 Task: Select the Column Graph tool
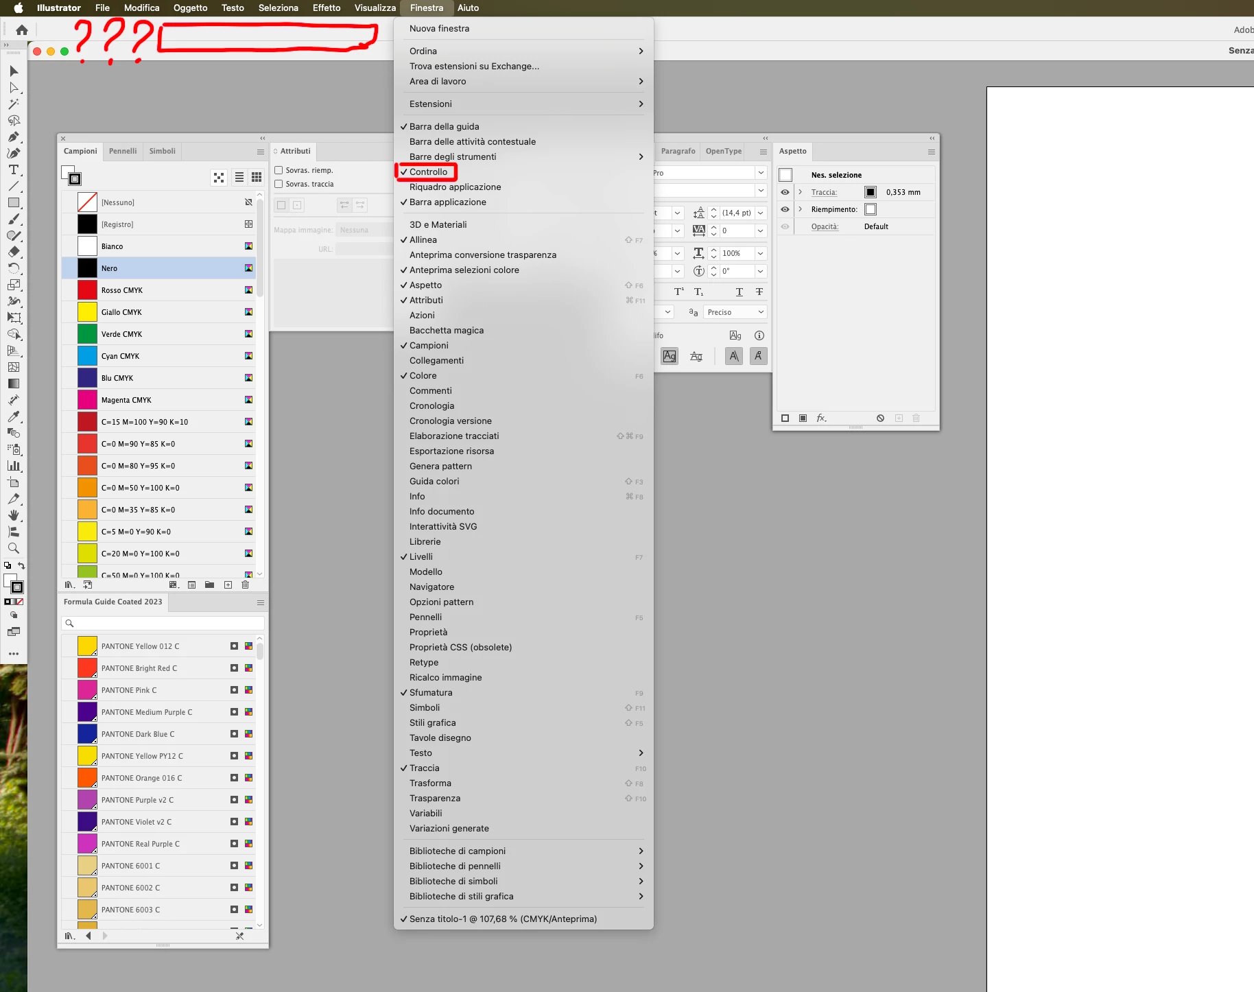coord(14,466)
